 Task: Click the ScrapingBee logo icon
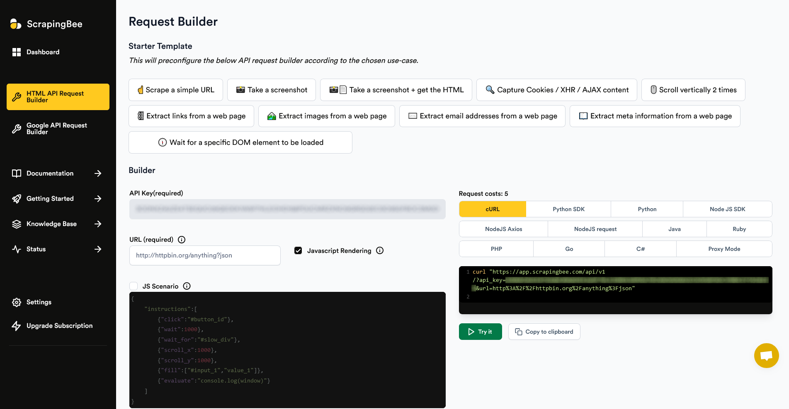(16, 24)
